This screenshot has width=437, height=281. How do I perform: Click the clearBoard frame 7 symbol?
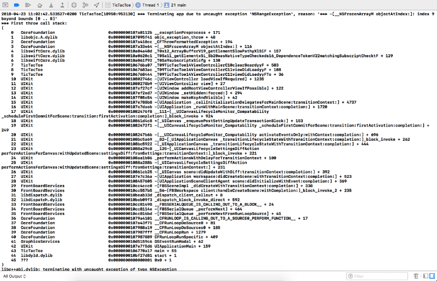pyautogui.click(x=216, y=65)
